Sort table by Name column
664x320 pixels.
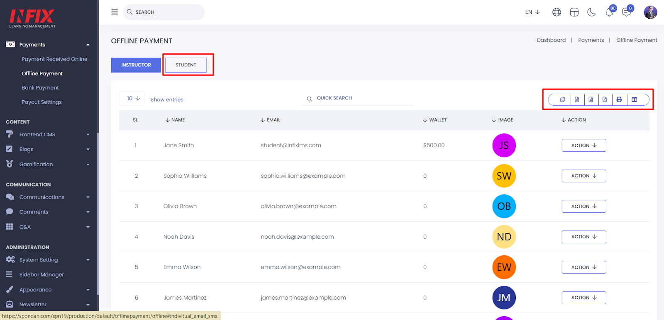[175, 120]
